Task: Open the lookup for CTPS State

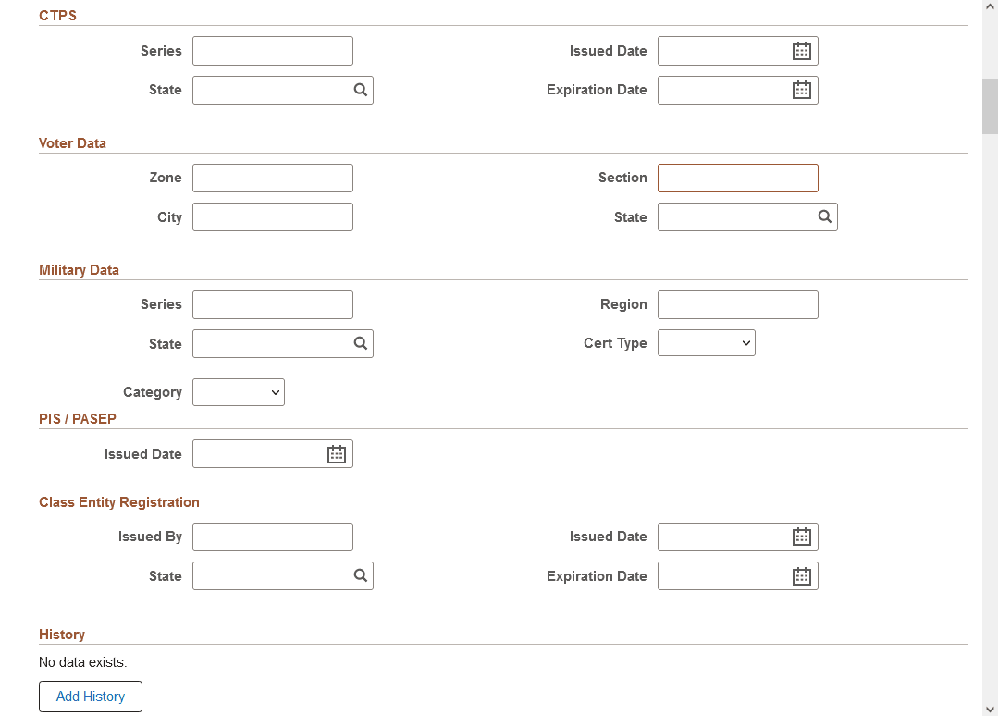Action: (x=360, y=90)
